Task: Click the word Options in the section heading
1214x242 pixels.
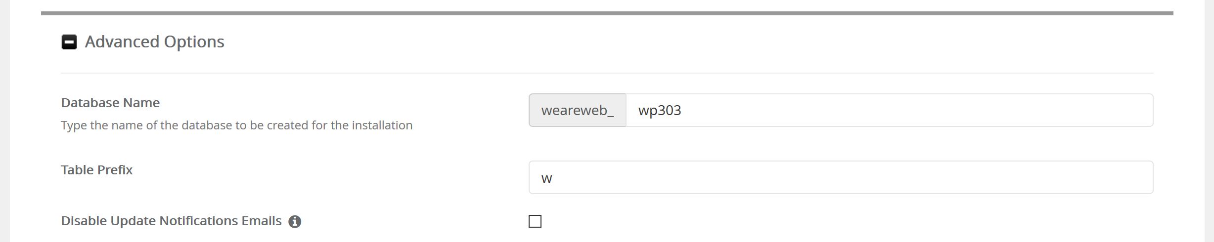Action: 194,42
